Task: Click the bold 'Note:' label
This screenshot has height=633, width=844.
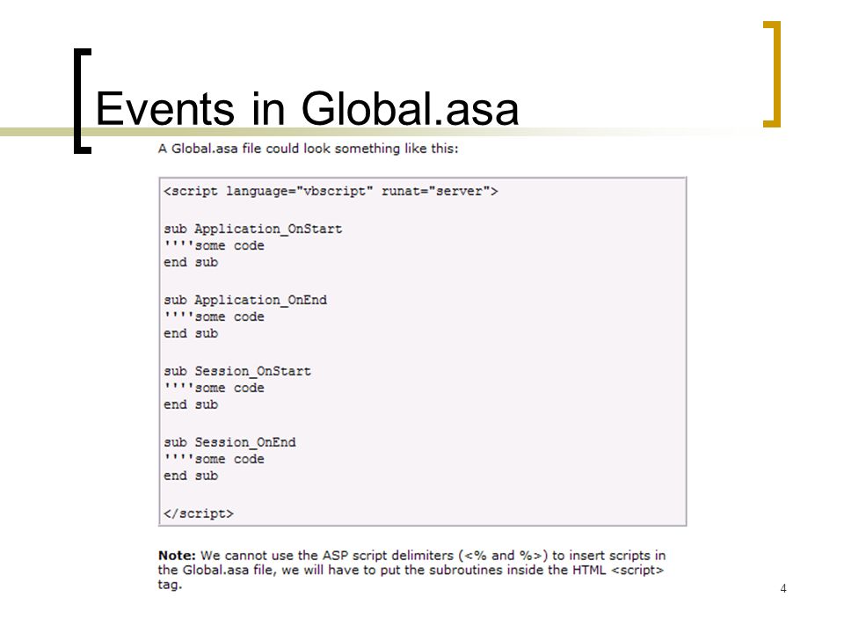Action: click(177, 556)
